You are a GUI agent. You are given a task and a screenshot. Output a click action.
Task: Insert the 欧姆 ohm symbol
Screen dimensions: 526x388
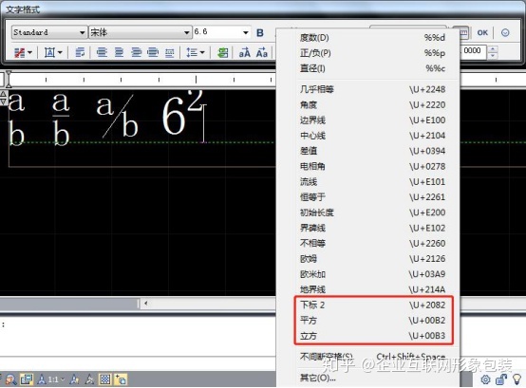[372, 259]
